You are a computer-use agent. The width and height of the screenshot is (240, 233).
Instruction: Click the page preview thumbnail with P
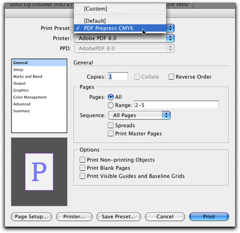39,172
